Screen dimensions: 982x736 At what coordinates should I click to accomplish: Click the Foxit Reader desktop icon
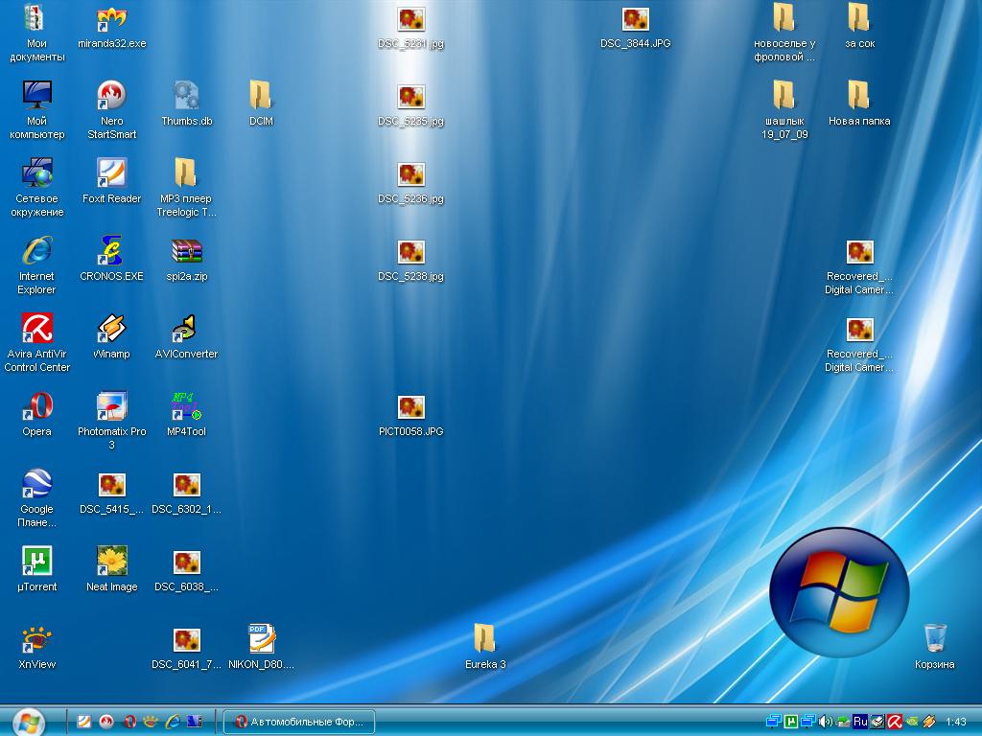(111, 174)
